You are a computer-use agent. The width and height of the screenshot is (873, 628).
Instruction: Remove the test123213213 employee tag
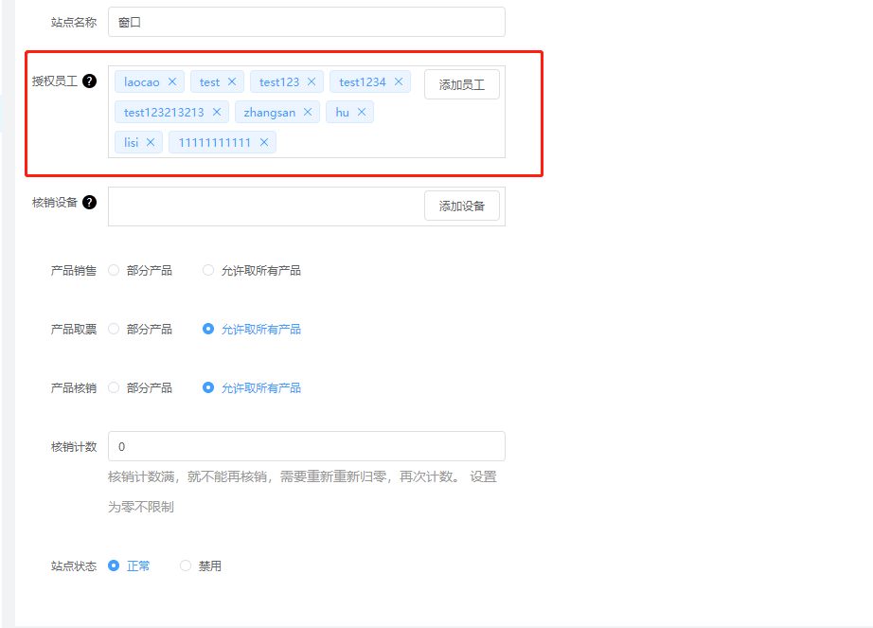click(x=217, y=113)
